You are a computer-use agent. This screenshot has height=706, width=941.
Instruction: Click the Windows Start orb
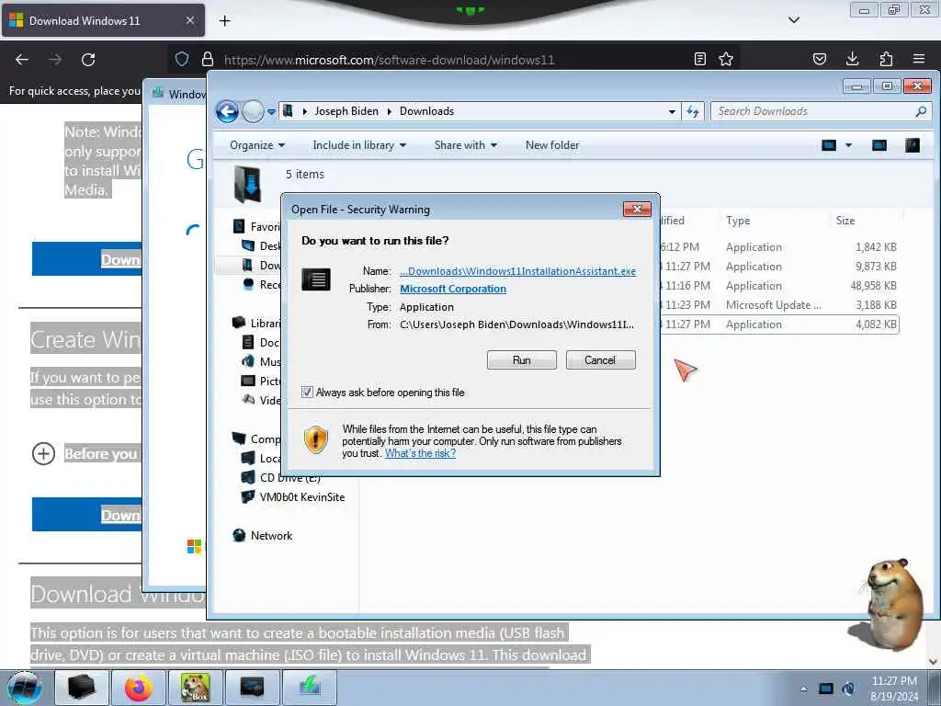coord(25,688)
